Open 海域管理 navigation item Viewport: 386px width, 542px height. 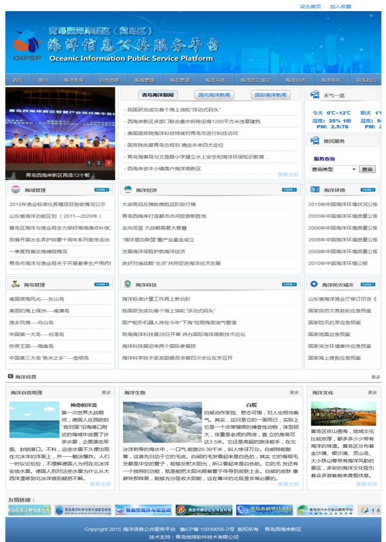pyautogui.click(x=145, y=80)
